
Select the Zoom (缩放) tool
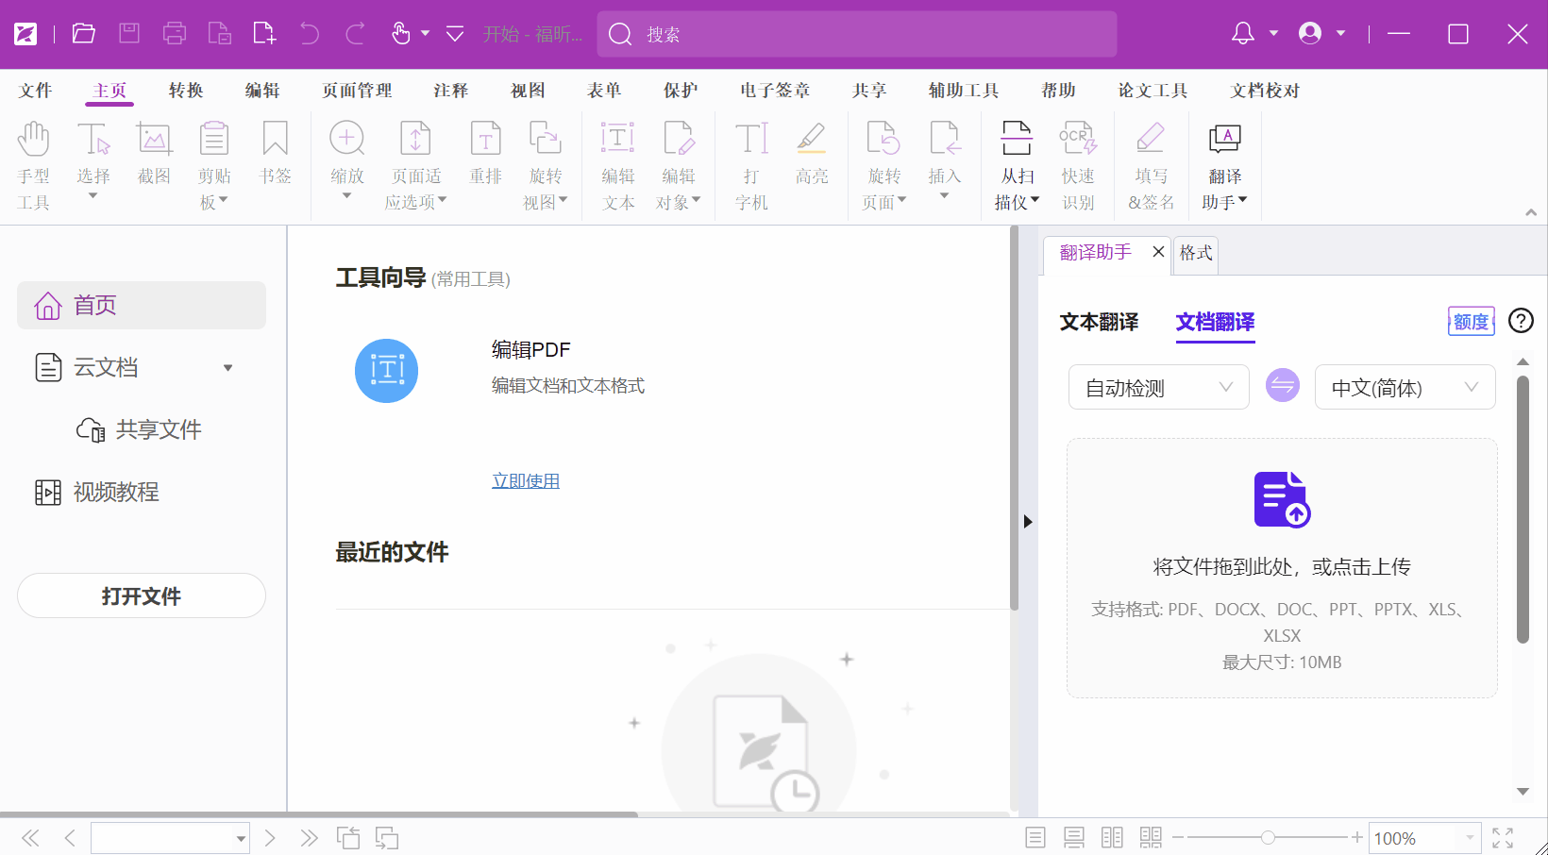click(346, 160)
